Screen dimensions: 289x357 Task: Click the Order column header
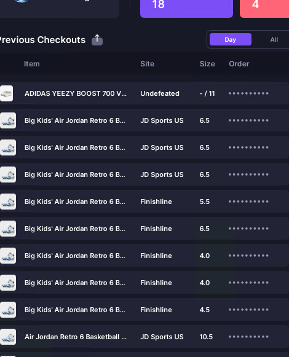click(x=239, y=64)
